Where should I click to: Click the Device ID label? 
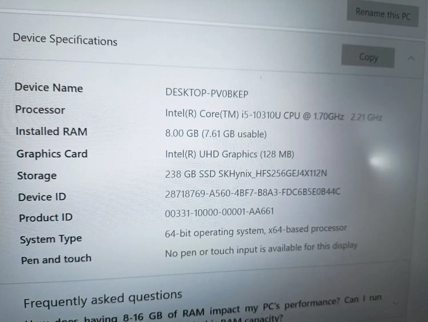(x=42, y=197)
